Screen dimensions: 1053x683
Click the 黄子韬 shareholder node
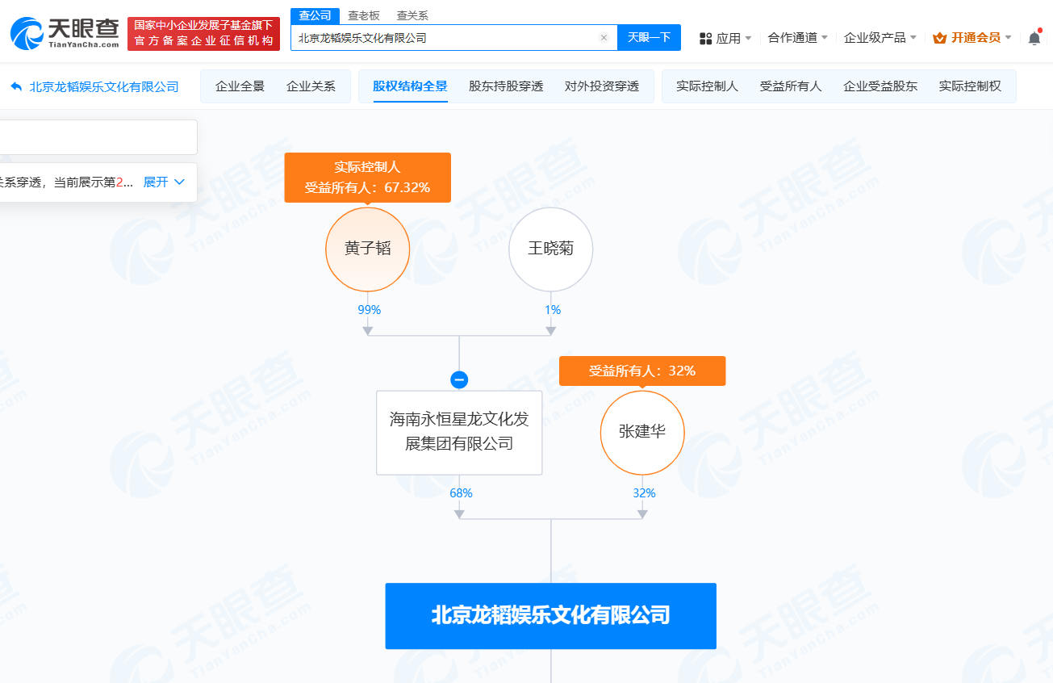[367, 249]
